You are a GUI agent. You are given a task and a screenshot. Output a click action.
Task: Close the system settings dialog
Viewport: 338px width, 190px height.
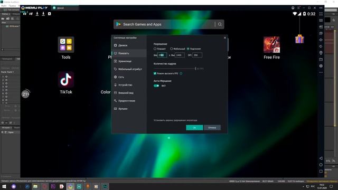(x=225, y=37)
